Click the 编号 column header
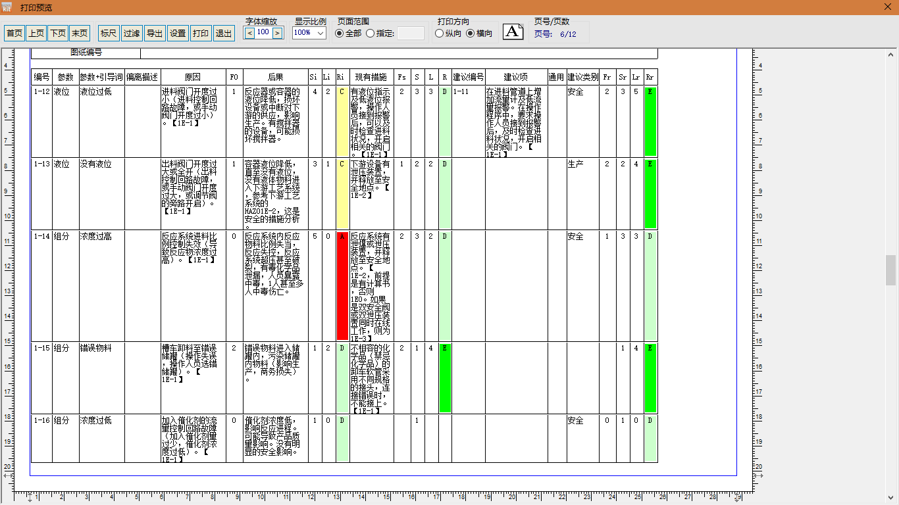This screenshot has height=505, width=899. 42,77
